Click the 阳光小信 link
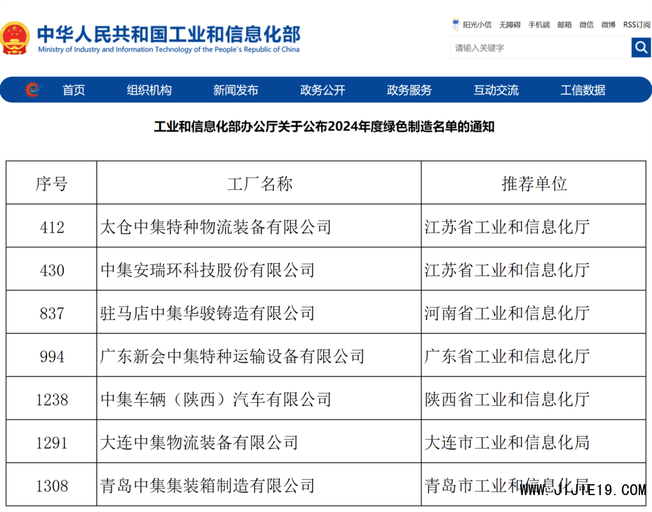This screenshot has height=512, width=652. [x=477, y=25]
